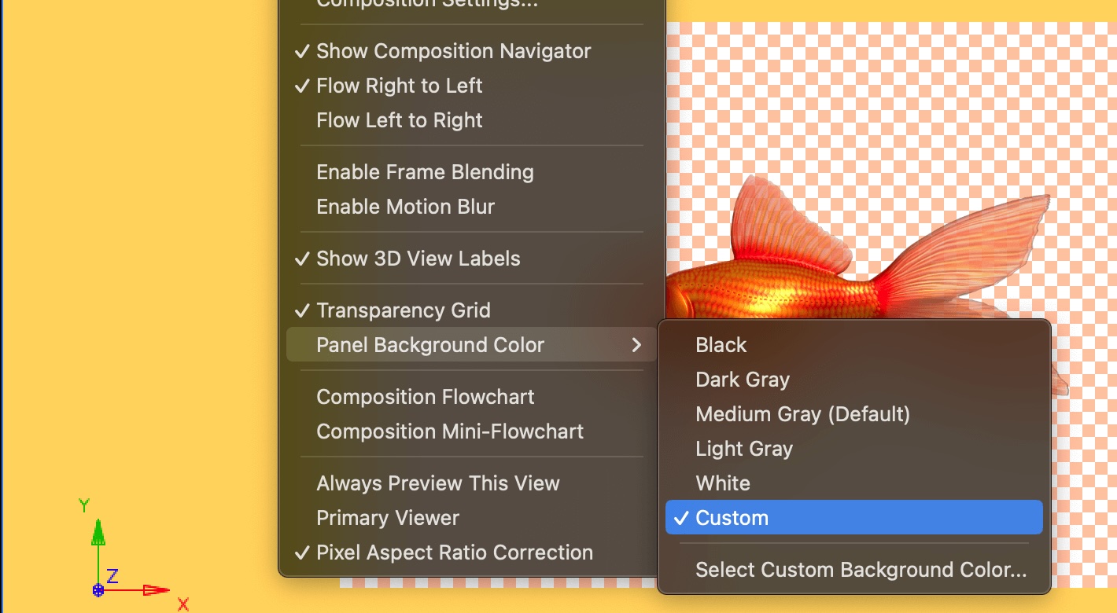Disable Flow Right to Left
The width and height of the screenshot is (1117, 613).
click(x=399, y=85)
